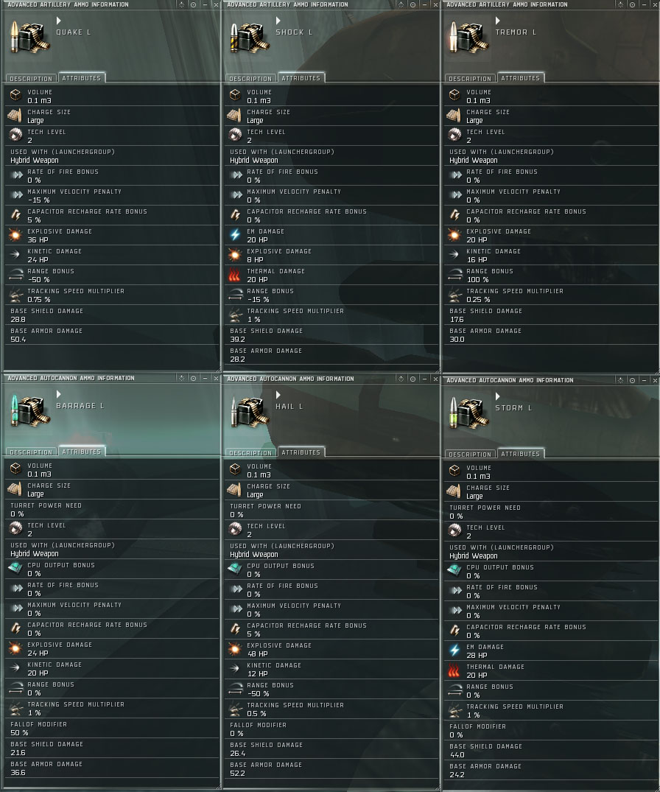Image resolution: width=660 pixels, height=792 pixels.
Task: Click the Shock L ammo icon
Action: 249,36
